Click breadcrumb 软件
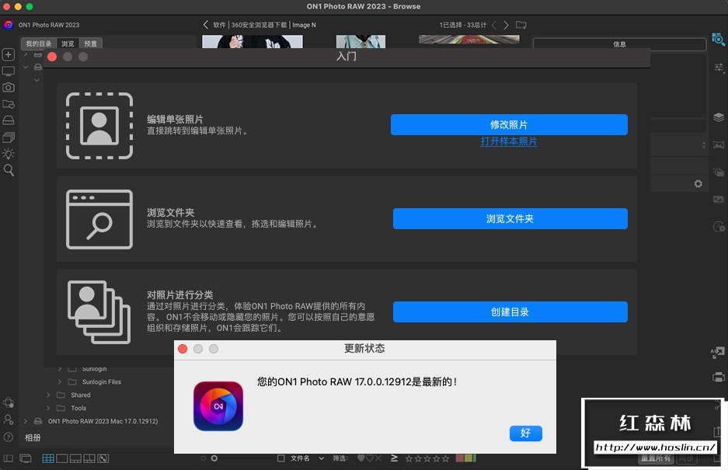 (x=219, y=25)
